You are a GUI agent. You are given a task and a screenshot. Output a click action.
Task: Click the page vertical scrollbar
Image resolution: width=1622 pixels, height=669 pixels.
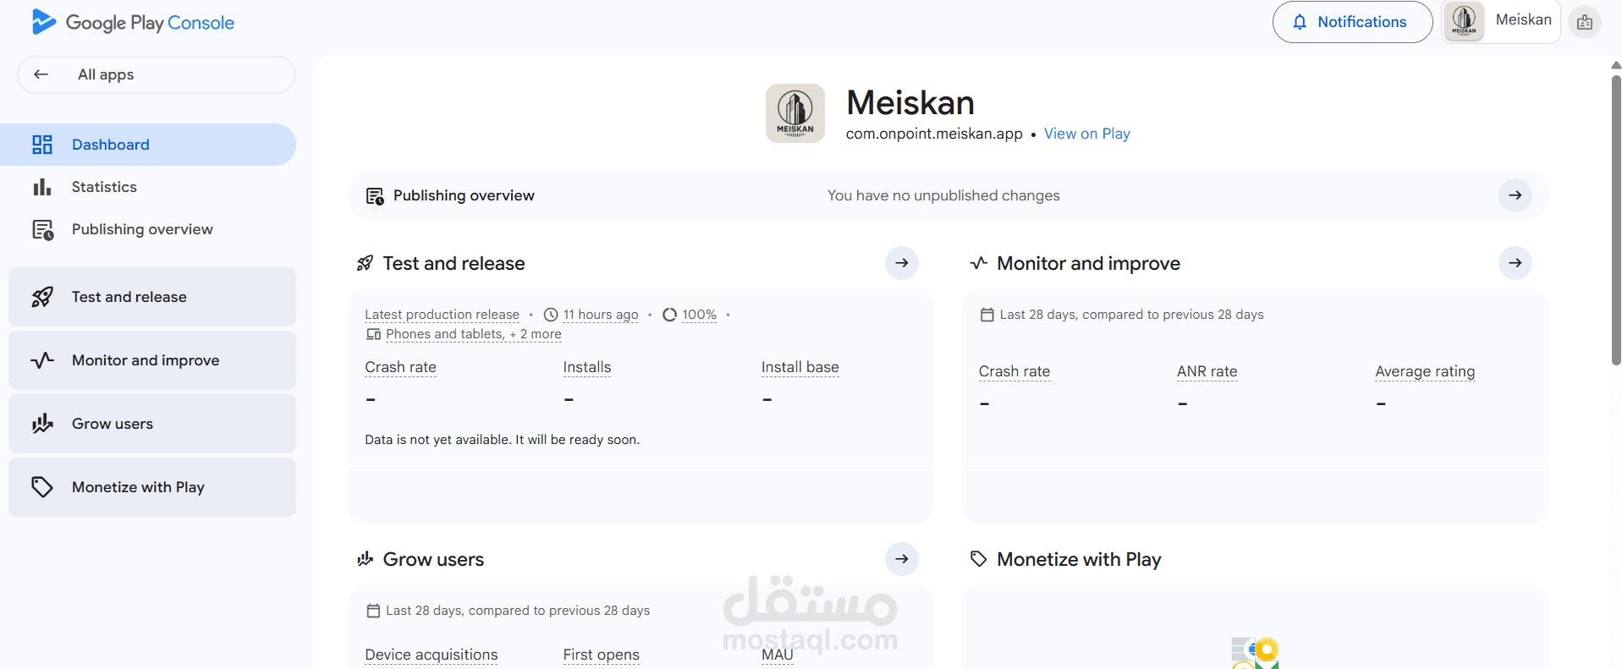coord(1616,220)
